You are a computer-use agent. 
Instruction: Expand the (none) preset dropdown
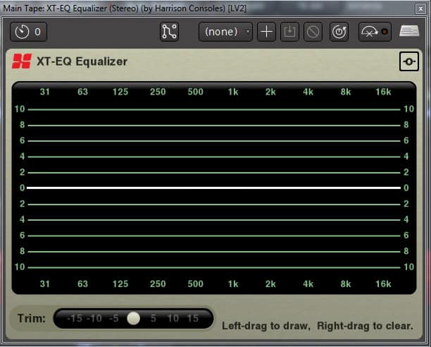[225, 32]
